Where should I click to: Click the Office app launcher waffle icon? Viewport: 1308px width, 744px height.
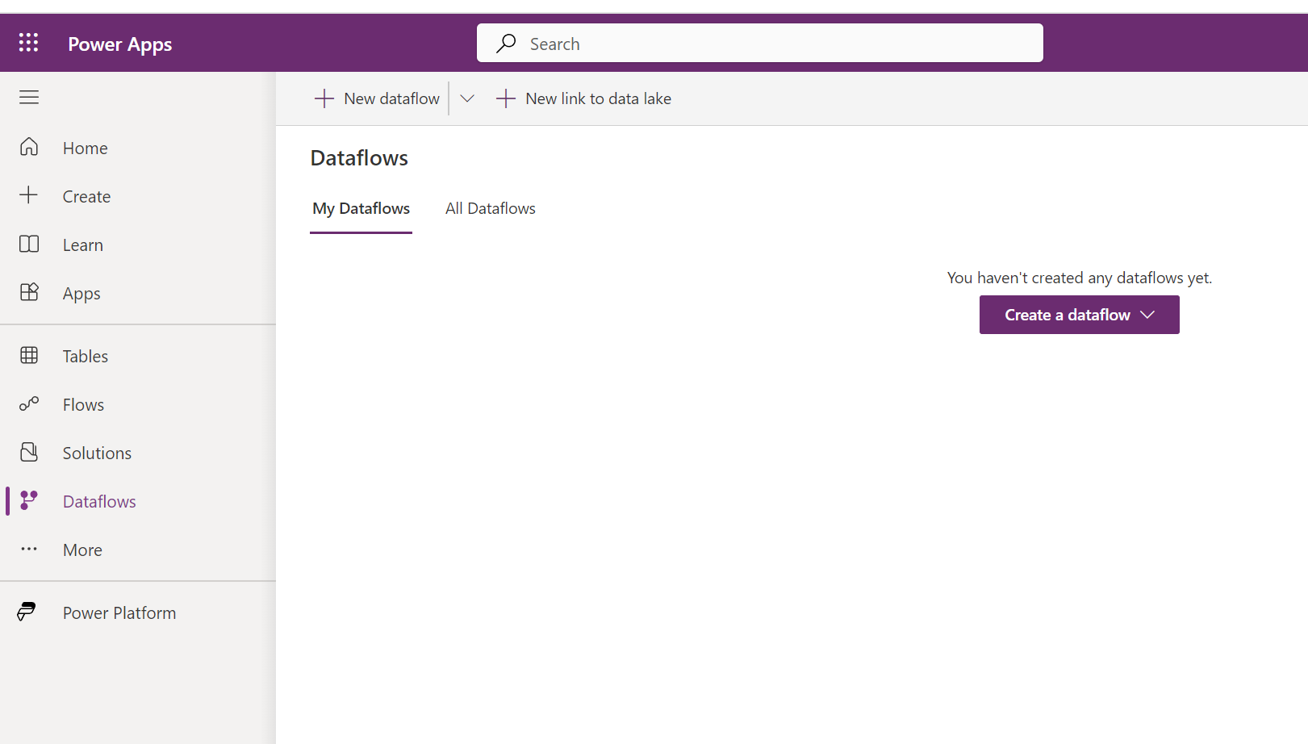point(29,42)
